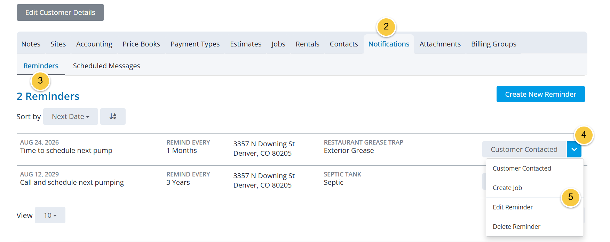Click the AUG 12, 2029 date
The width and height of the screenshot is (610, 242).
click(x=39, y=174)
